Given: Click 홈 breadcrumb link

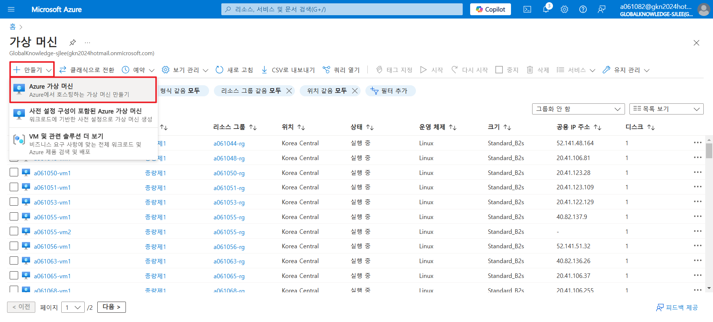Looking at the screenshot, I should click(13, 27).
